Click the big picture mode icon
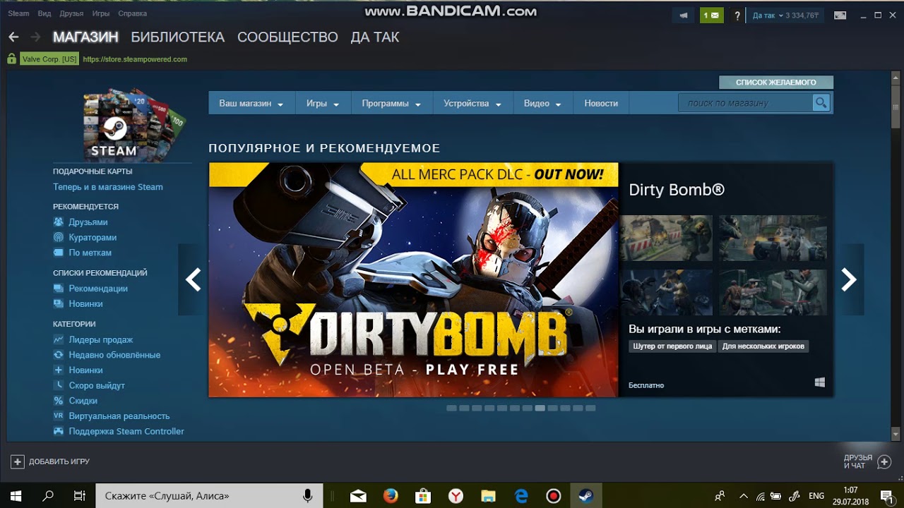The height and width of the screenshot is (508, 904). 840,15
